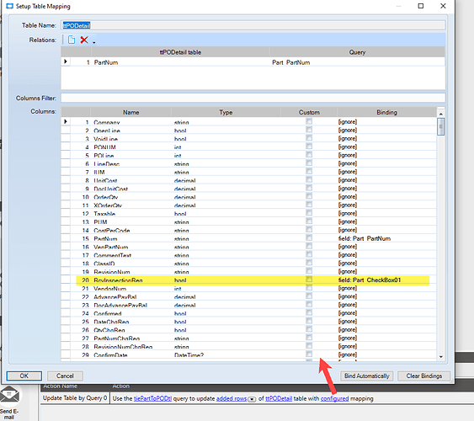474x421 pixels.
Task: Click scroll down arrow of columns list
Action: pyautogui.click(x=441, y=357)
